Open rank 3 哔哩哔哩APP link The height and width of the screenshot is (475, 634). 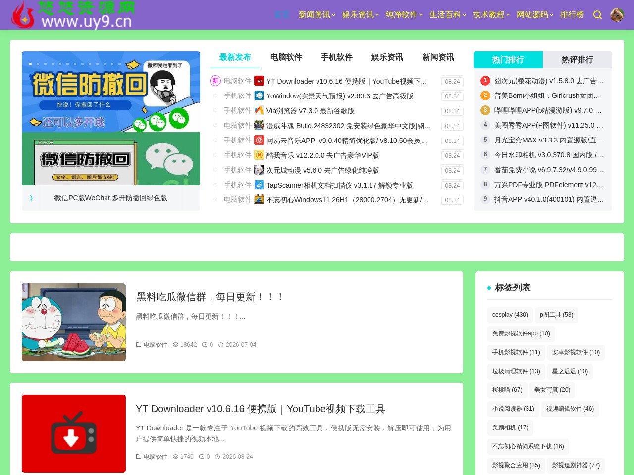coord(548,110)
